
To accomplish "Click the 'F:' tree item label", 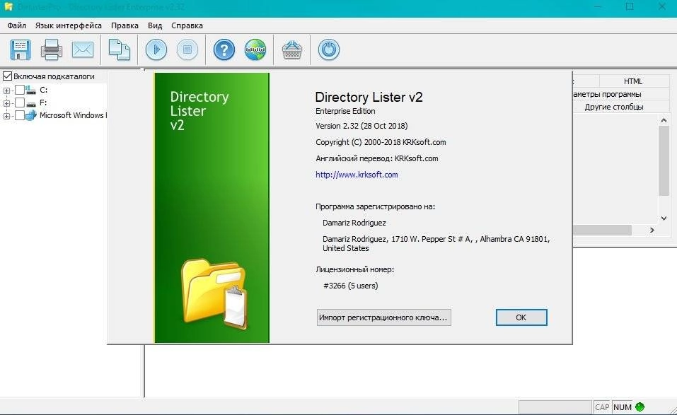I will point(43,103).
